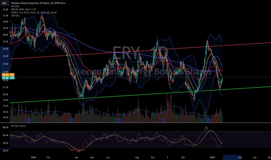Image resolution: width=271 pixels, height=160 pixels.
Task: Click the 31.00 price axis label
Action: [x=6, y=16]
